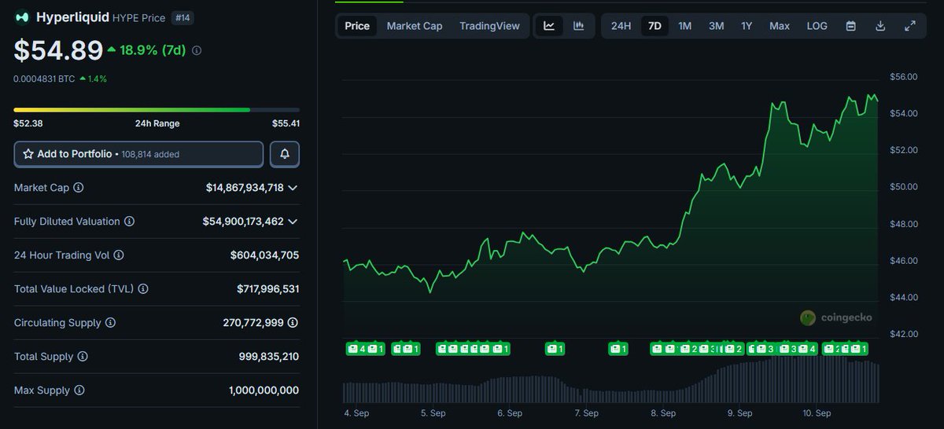Click the 1,000,000,000 max supply value

coord(264,390)
